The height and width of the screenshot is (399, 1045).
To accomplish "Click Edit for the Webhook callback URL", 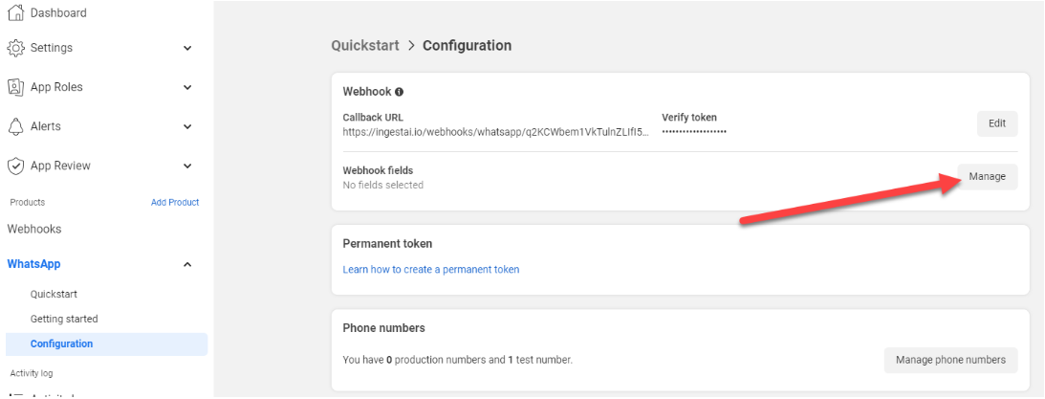I will click(997, 123).
